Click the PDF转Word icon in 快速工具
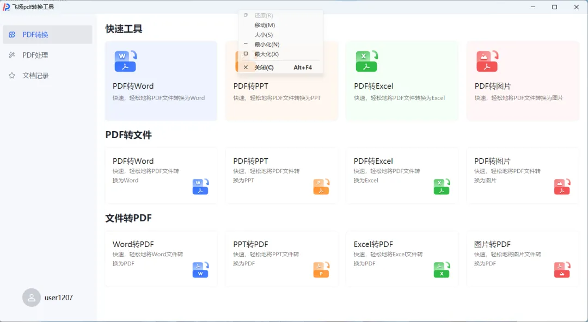The height and width of the screenshot is (322, 588). 125,61
